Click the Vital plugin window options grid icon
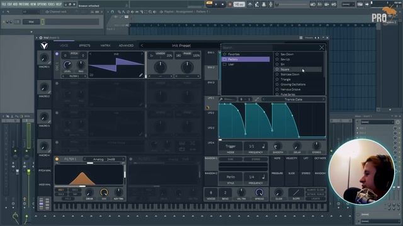The height and width of the screenshot is (226, 403). [x=301, y=38]
